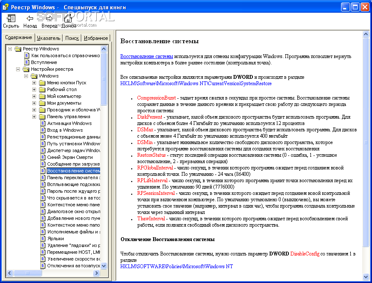Expand the Мой компьютер node
The width and height of the screenshot is (372, 283).
pyautogui.click(x=34, y=97)
